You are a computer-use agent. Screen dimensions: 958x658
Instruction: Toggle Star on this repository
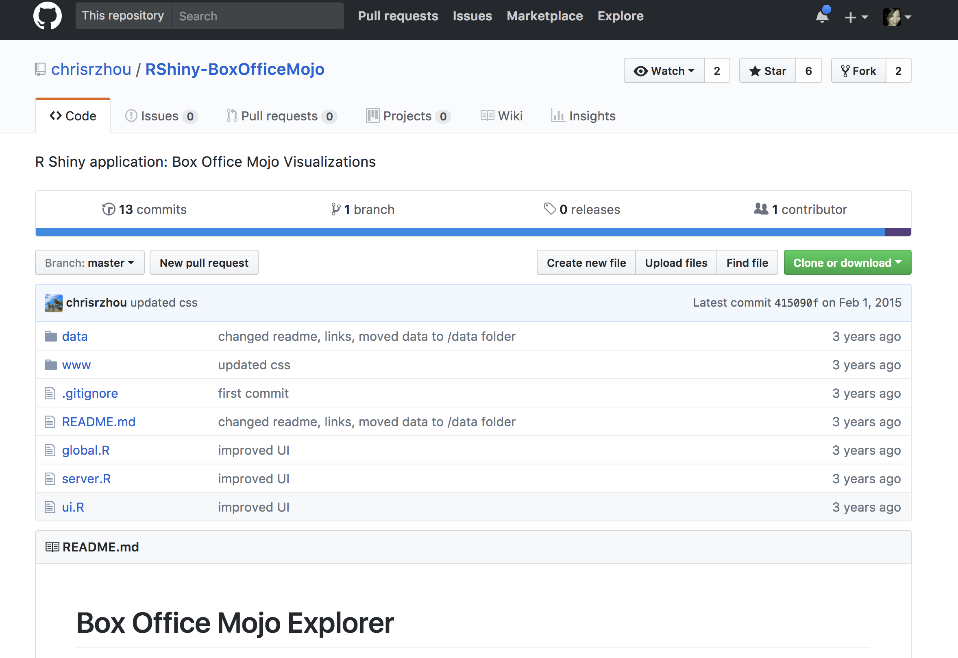point(767,71)
